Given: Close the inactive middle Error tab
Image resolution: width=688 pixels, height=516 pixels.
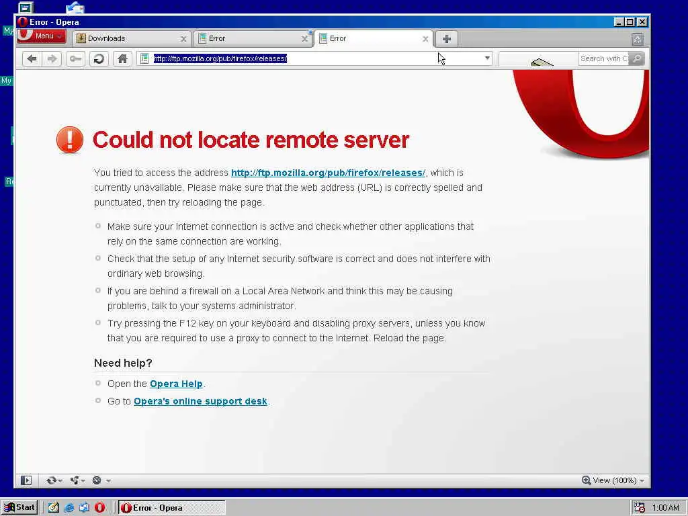Looking at the screenshot, I should click(x=304, y=39).
